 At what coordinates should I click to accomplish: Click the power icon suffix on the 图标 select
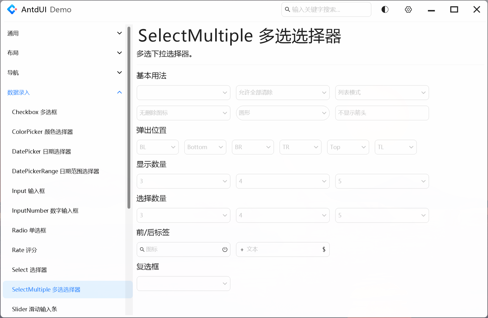tap(225, 249)
